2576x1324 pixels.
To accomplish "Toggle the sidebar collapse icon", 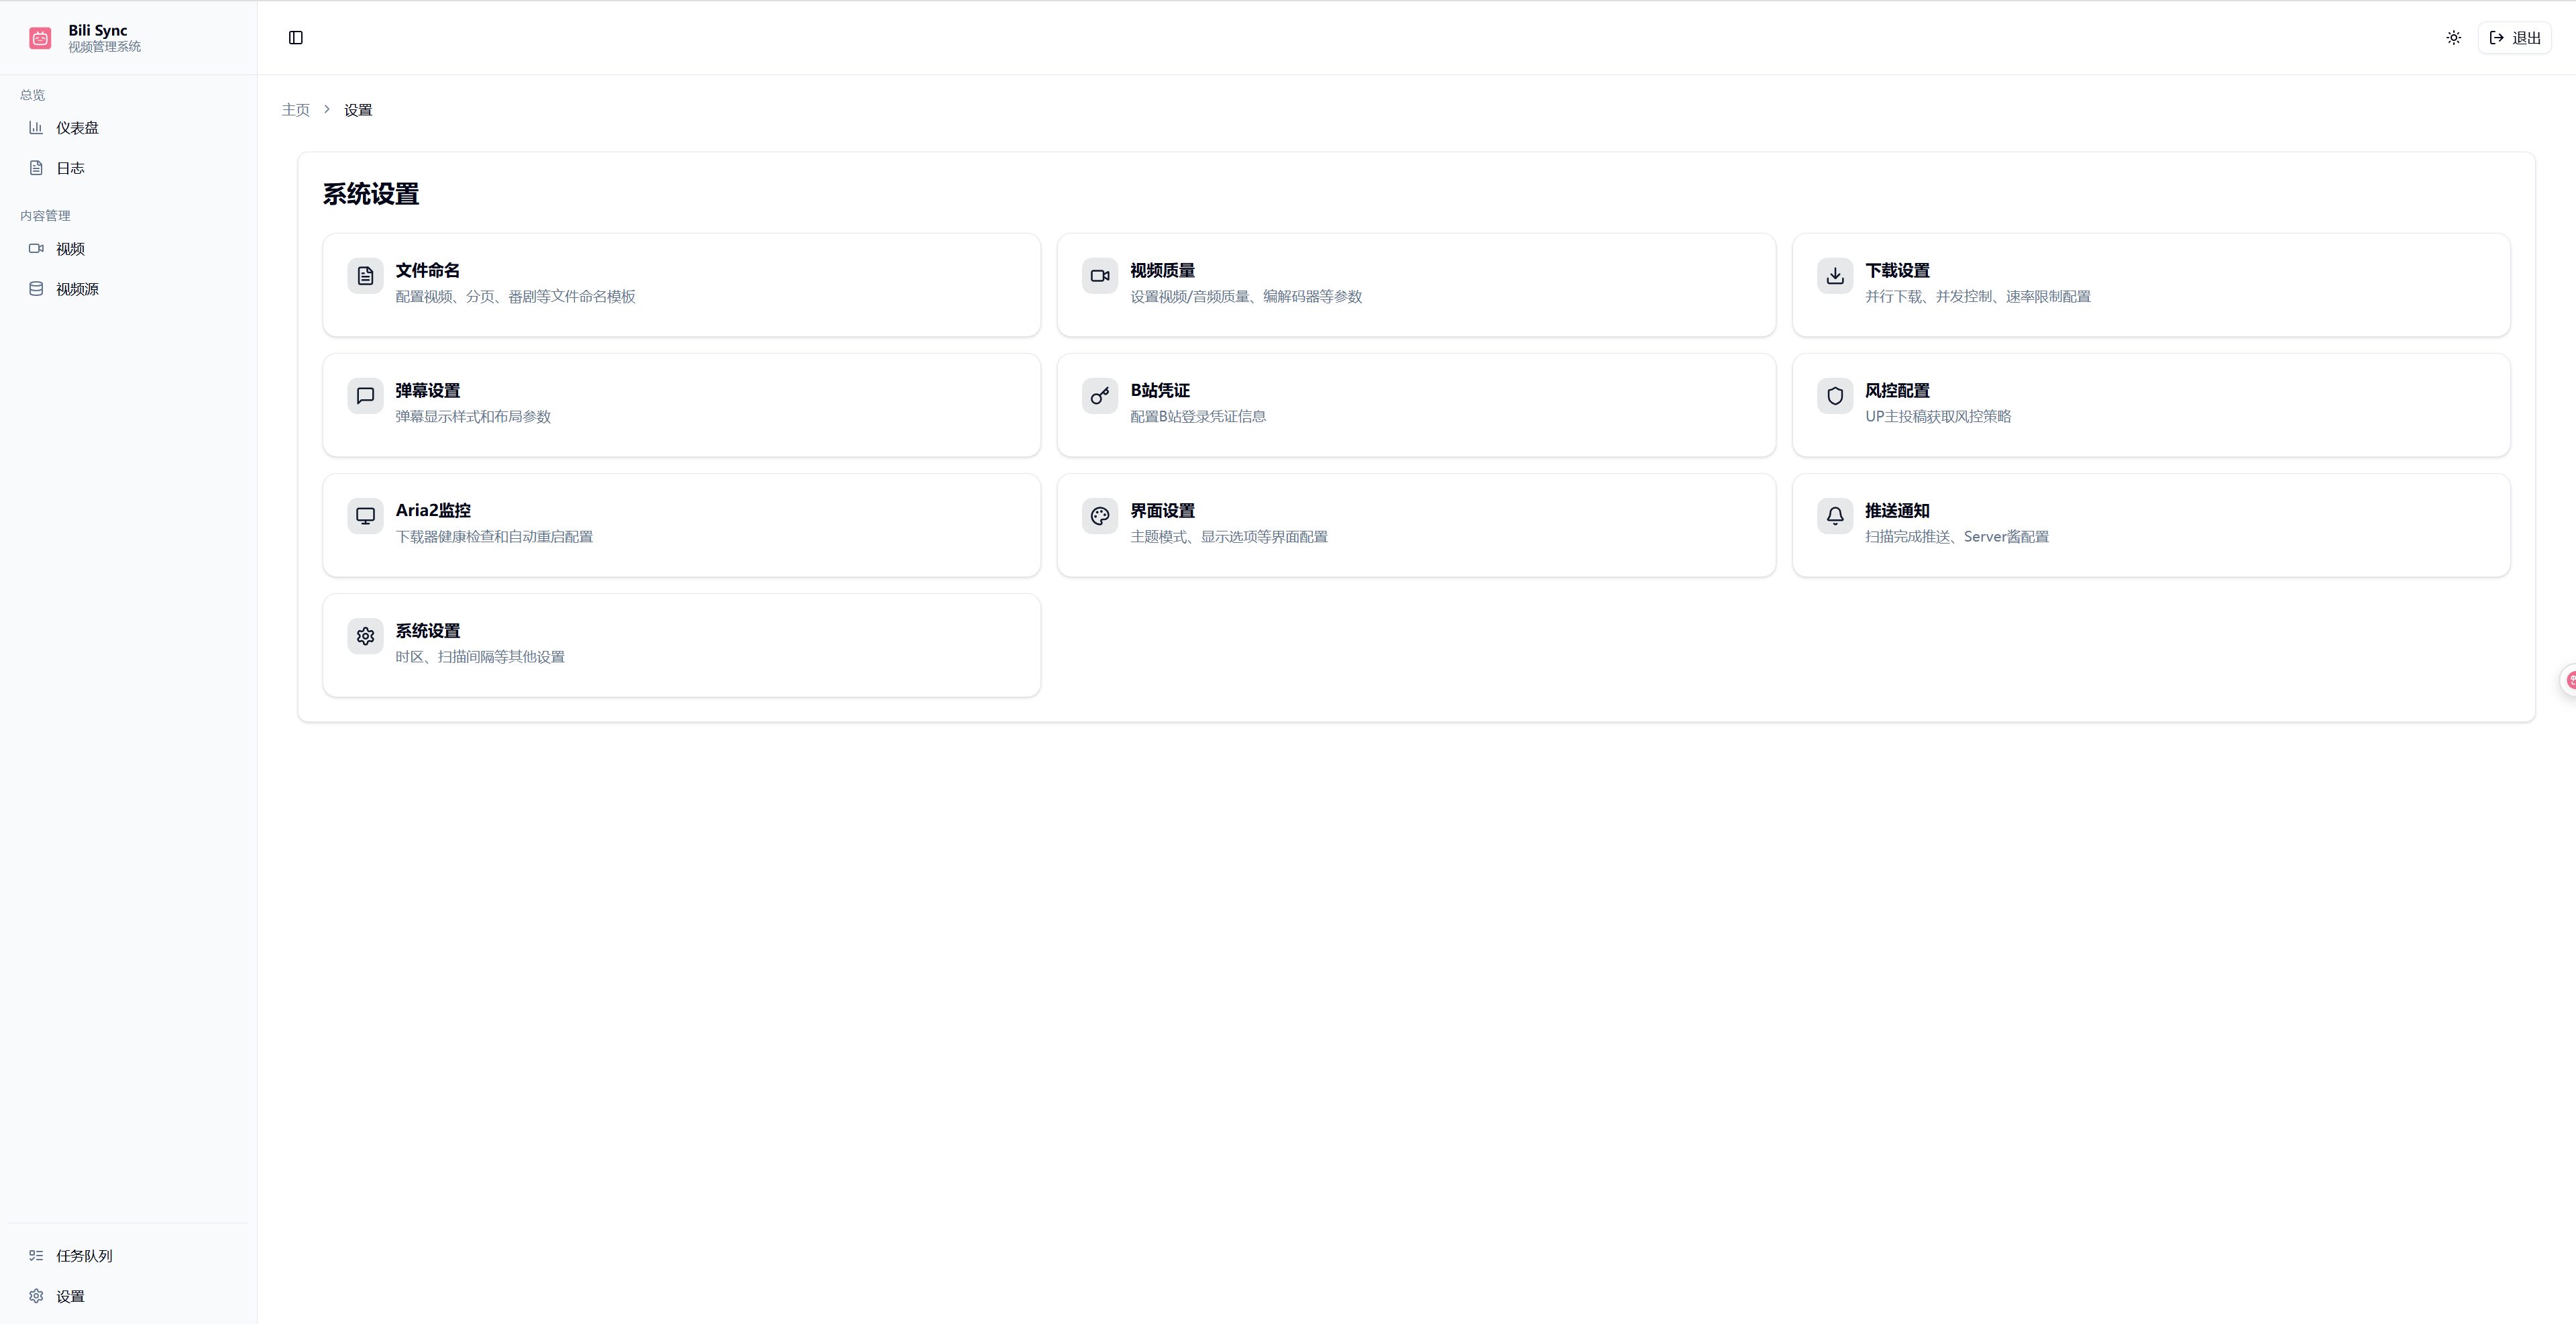I will pos(296,38).
